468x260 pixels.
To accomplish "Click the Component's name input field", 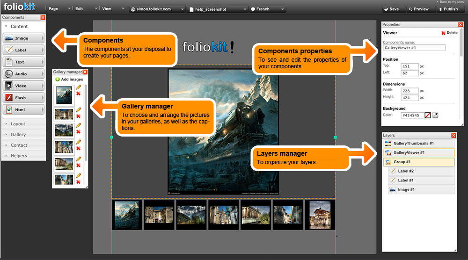I will 414,48.
